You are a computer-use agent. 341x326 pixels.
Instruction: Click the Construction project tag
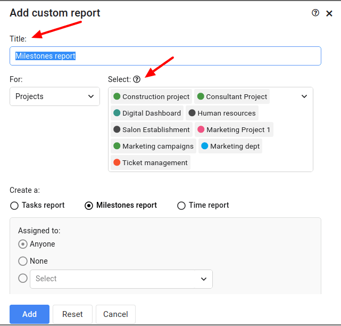click(152, 96)
